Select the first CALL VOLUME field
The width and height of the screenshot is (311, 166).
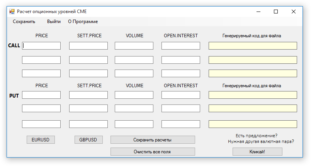click(x=134, y=46)
